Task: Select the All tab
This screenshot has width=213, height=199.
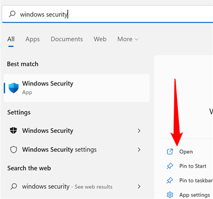Action: [x=11, y=39]
